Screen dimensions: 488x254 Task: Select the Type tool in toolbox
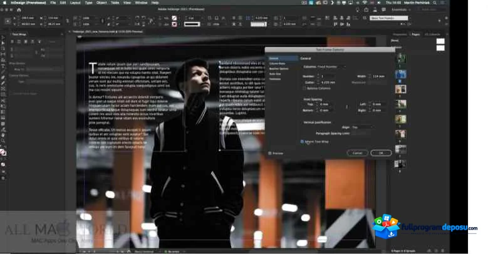click(x=3, y=66)
